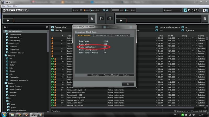
Task: Open the Preparation favorite folder
Action: (x=60, y=27)
